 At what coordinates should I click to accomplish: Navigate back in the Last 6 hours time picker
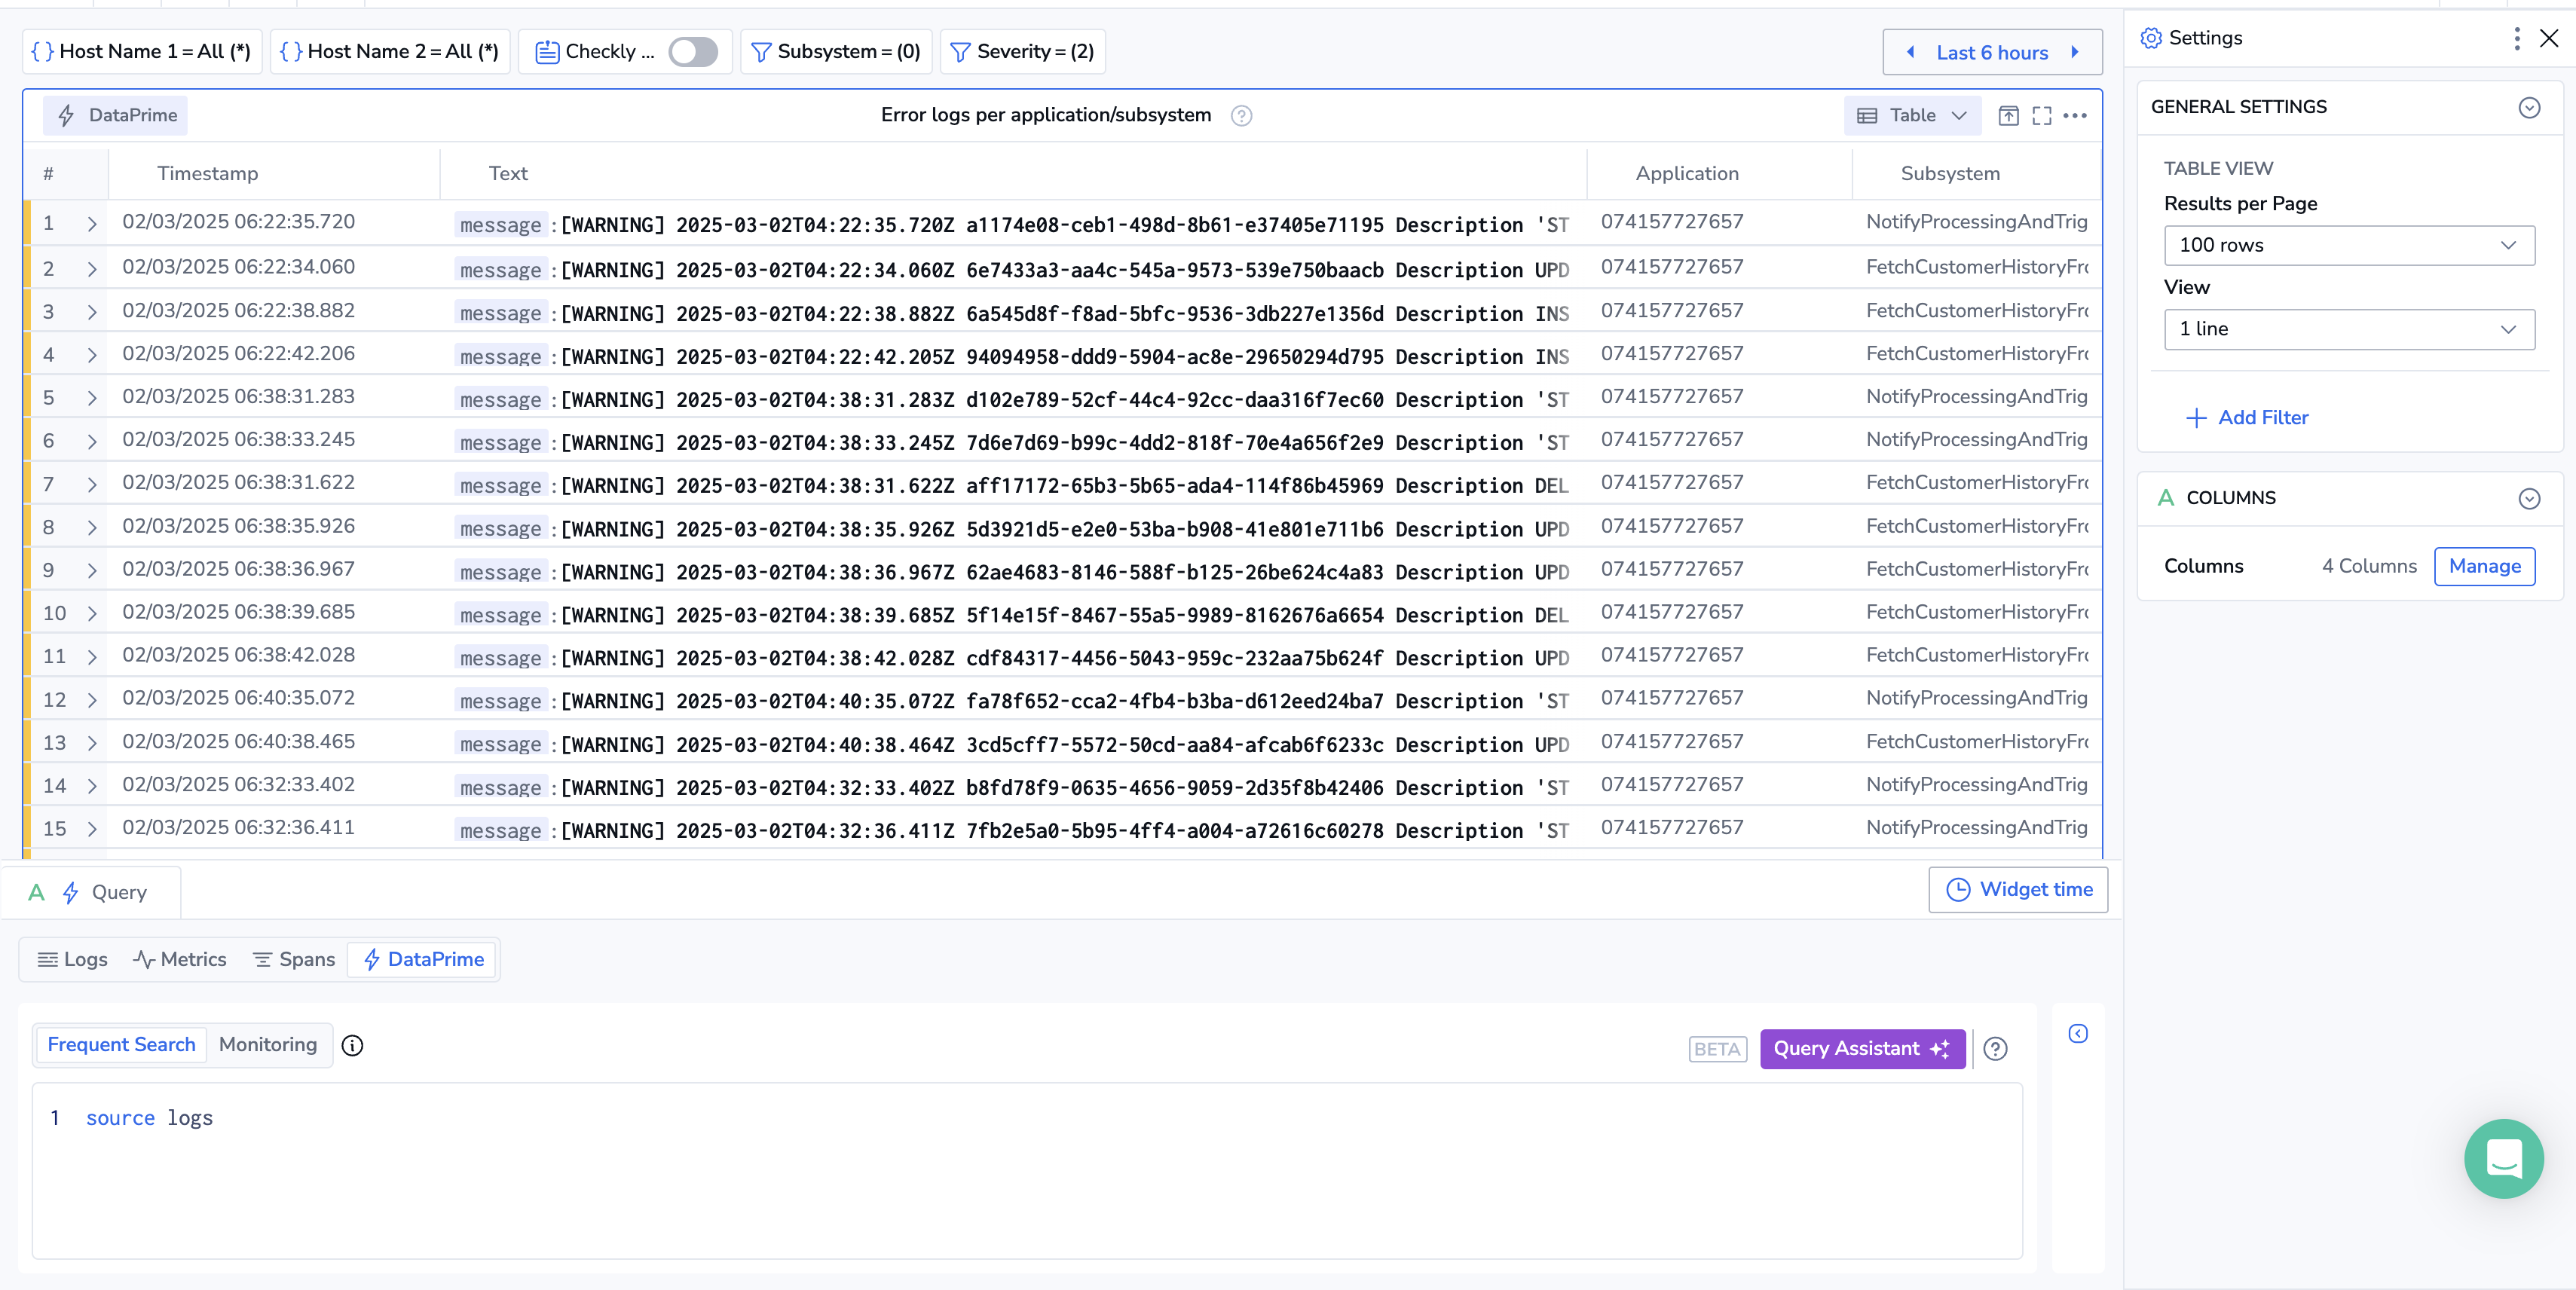[x=1910, y=52]
